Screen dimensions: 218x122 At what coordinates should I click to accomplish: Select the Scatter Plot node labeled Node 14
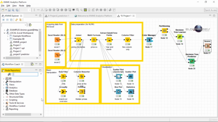point(130,76)
